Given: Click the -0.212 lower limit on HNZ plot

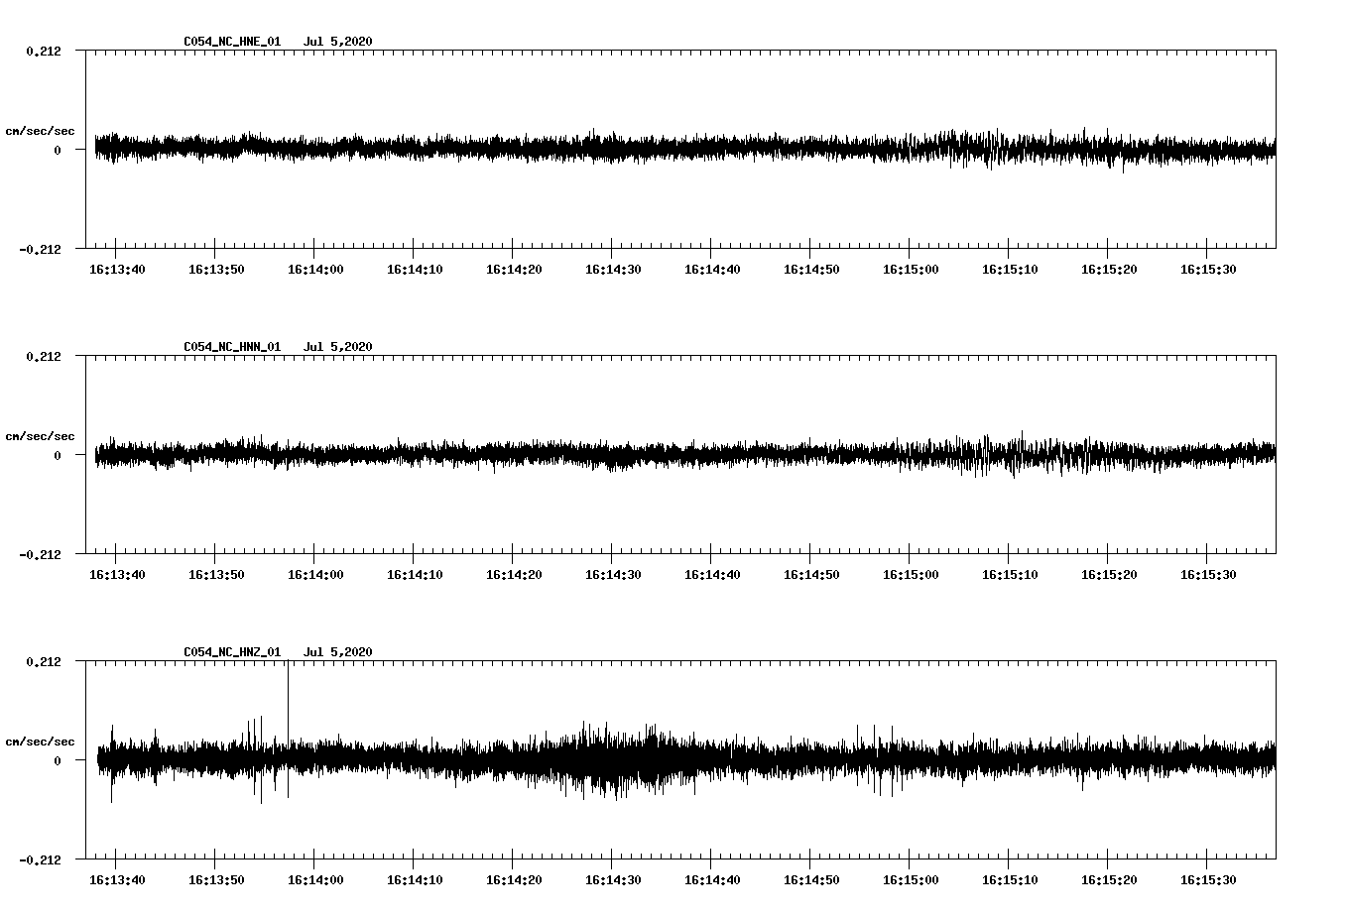Looking at the screenshot, I should 40,859.
